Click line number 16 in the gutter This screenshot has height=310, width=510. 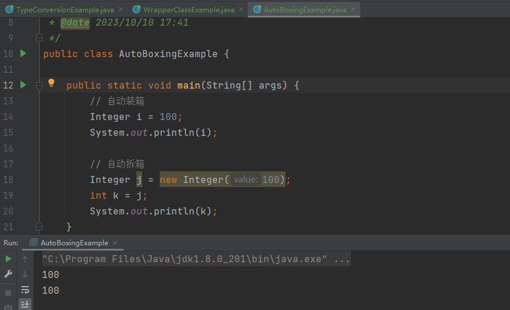coord(8,149)
